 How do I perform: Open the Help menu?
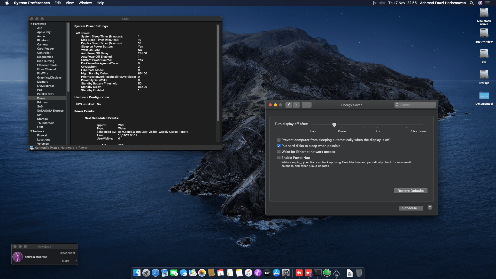[100, 3]
